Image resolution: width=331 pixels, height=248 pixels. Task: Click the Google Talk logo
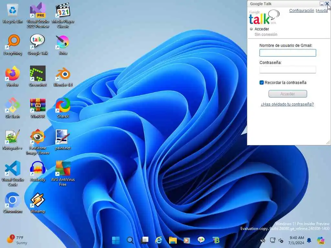pyautogui.click(x=264, y=17)
